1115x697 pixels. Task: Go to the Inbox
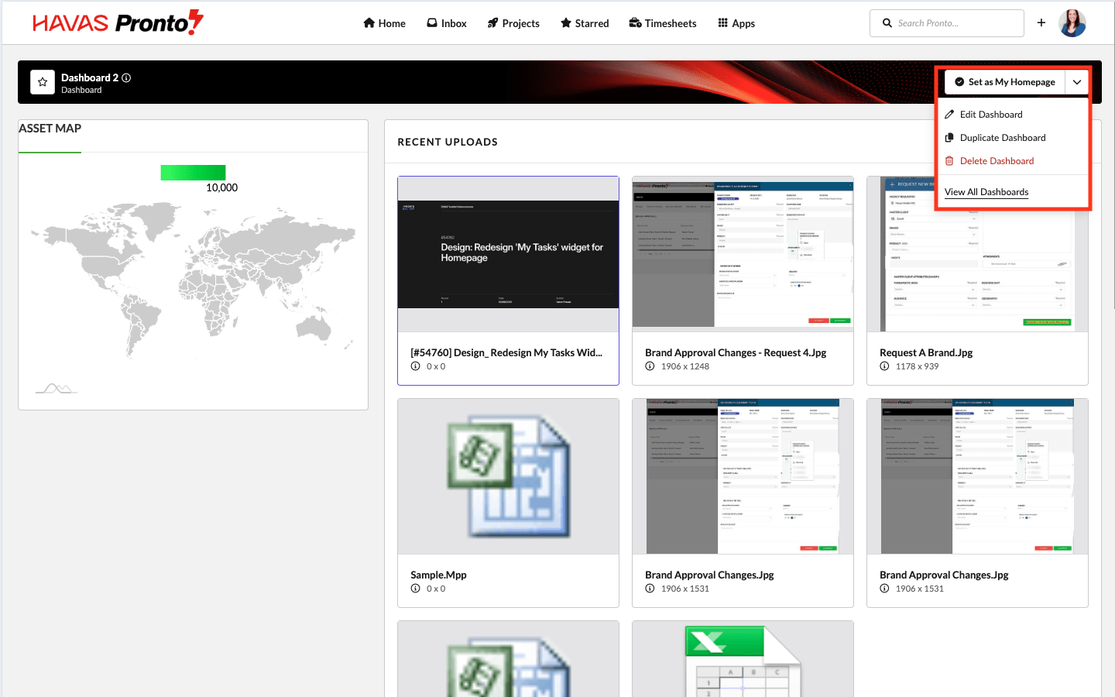tap(447, 23)
